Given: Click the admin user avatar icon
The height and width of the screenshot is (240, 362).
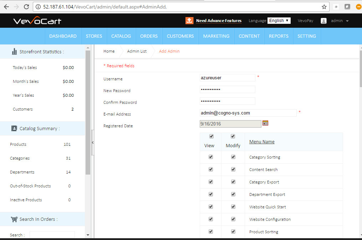Looking at the screenshot, I should coord(323,21).
